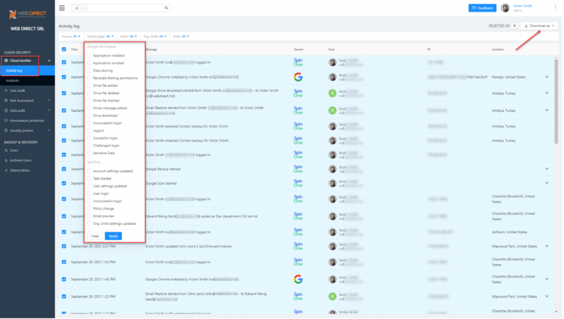564x319 pixels.
Task: Click the search magnifier icon
Action: (x=166, y=8)
